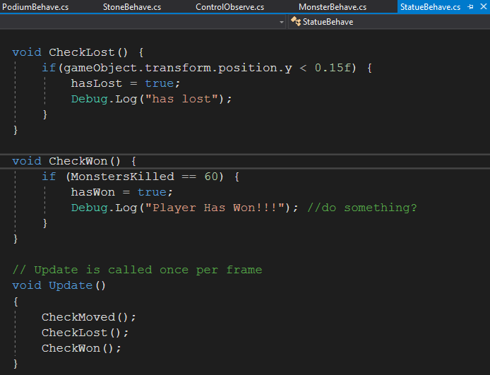
Task: Click the Debug keyword before "Player Has Won"
Action: pos(90,208)
